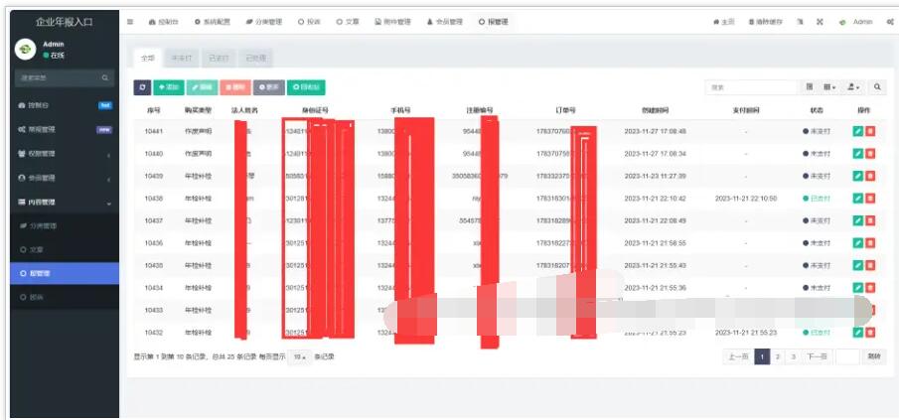Image resolution: width=899 pixels, height=420 pixels.
Task: Delete the row 10436 record
Action: (x=870, y=243)
